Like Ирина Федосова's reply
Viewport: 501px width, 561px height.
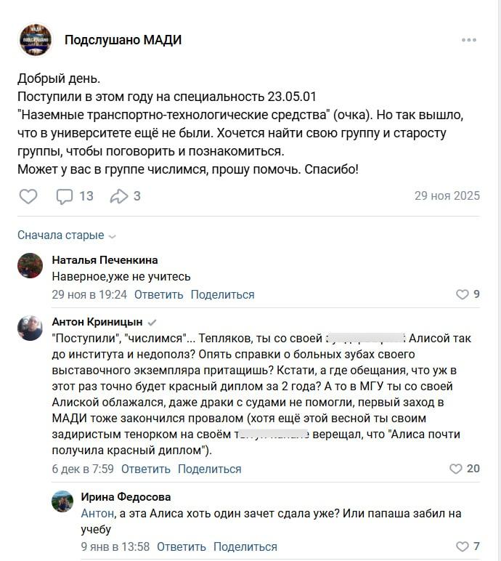click(x=463, y=547)
